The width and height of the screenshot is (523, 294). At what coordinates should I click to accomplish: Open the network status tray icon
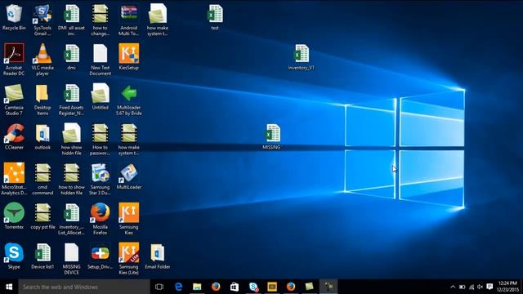pyautogui.click(x=472, y=287)
